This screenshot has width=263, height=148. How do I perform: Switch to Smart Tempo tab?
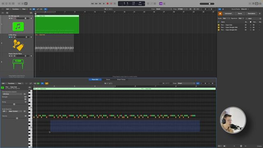(121, 79)
